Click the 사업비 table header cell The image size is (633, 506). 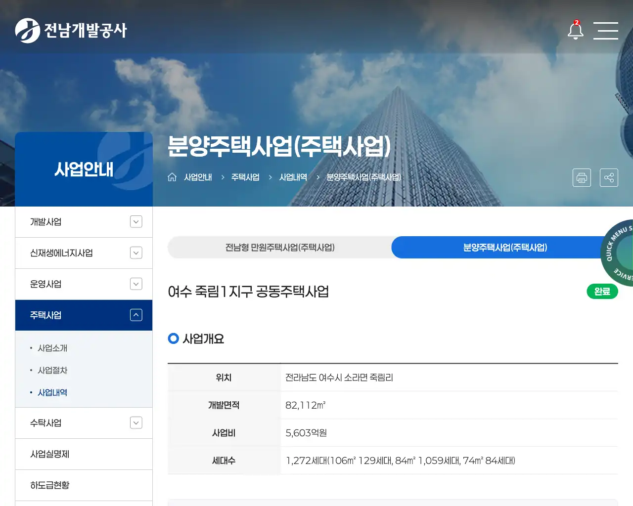[224, 433]
